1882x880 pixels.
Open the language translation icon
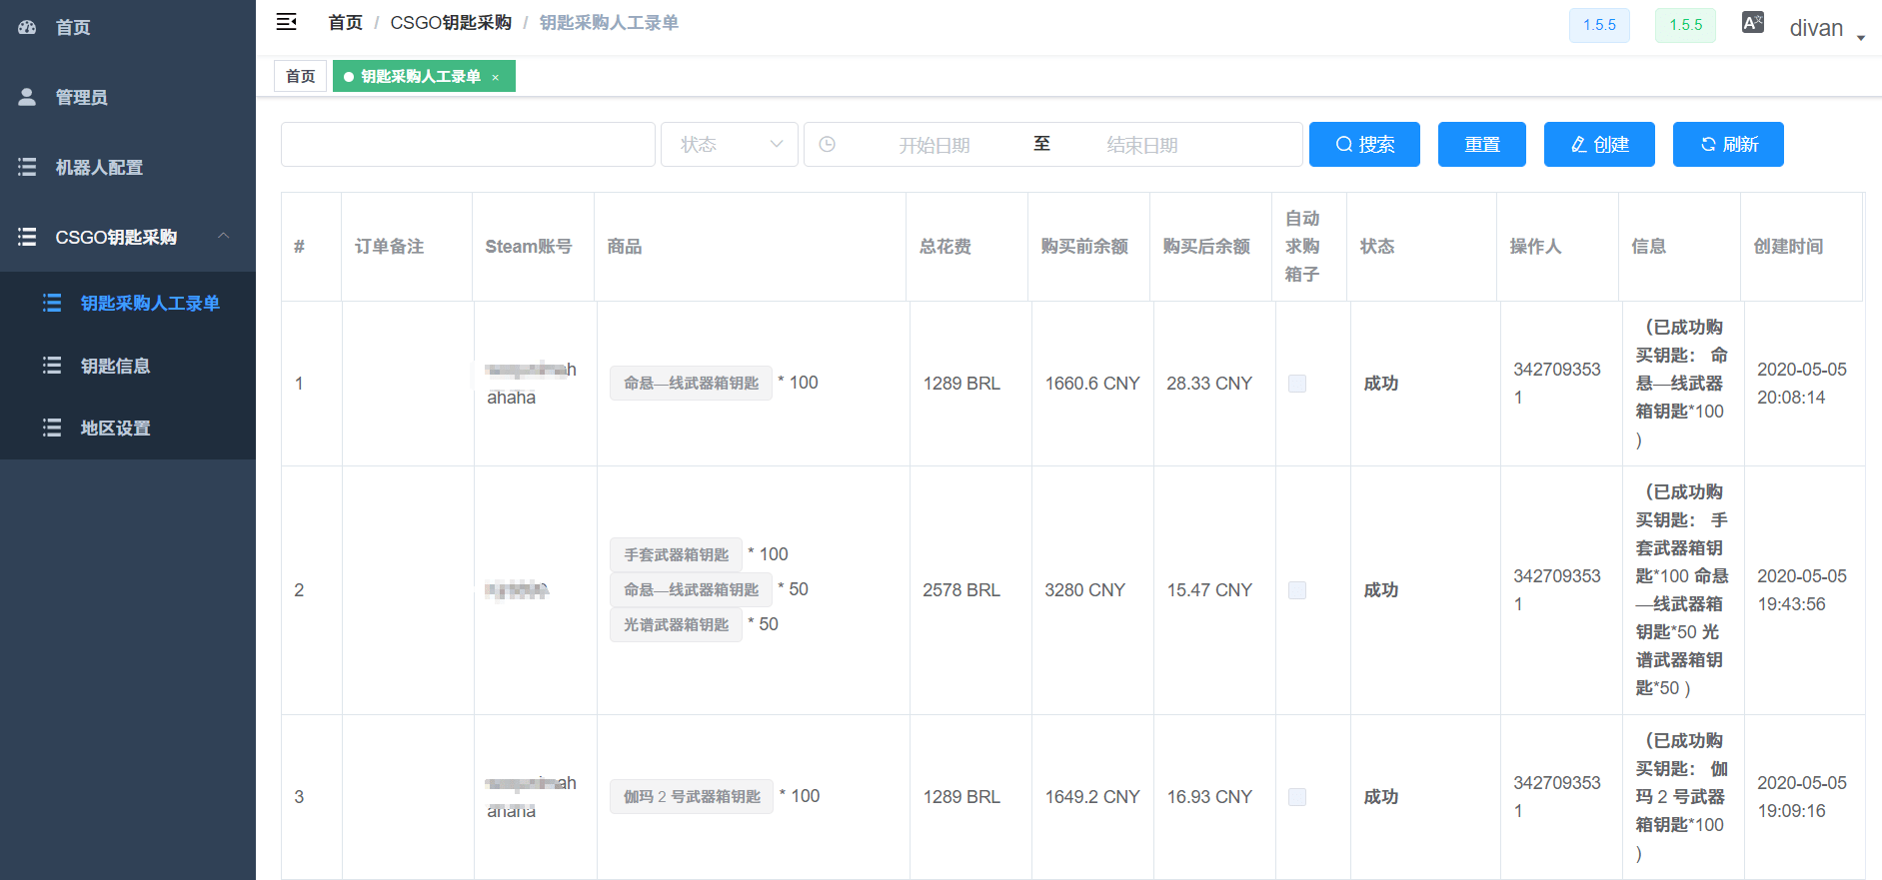[x=1753, y=23]
